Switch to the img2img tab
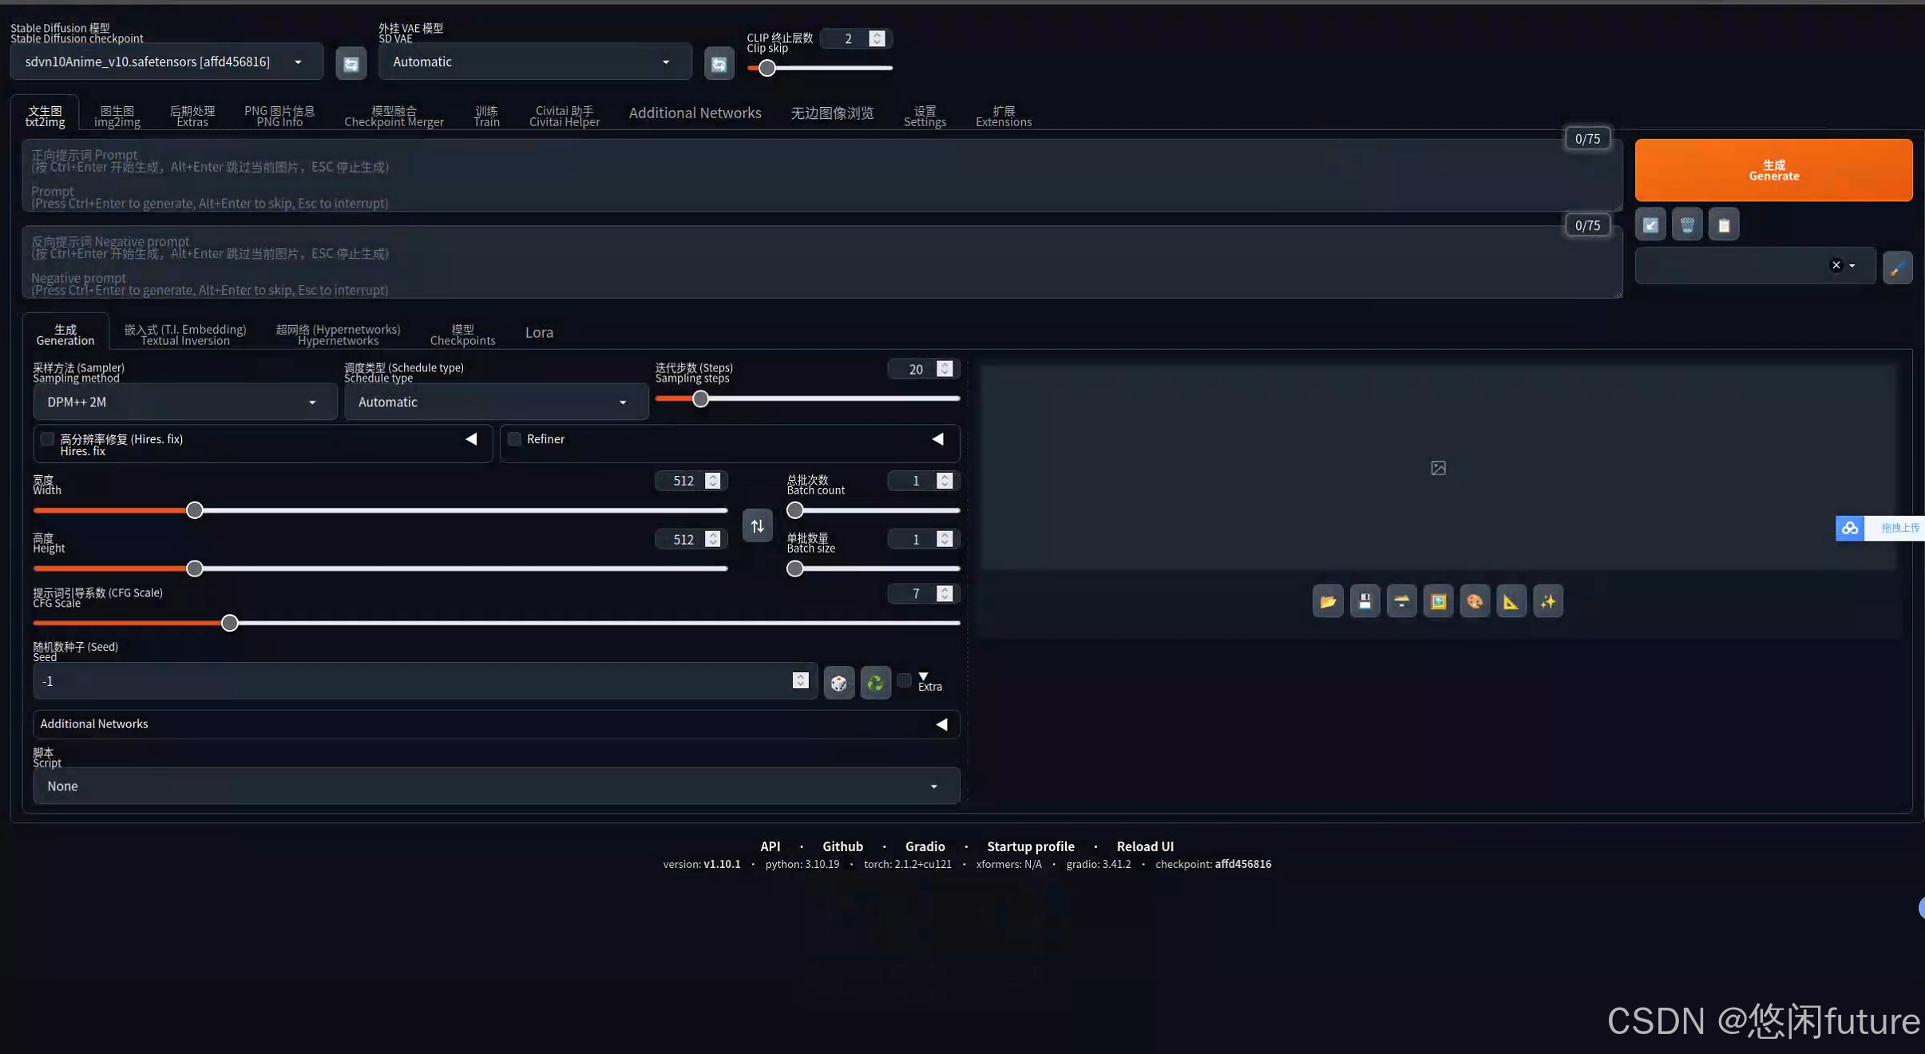The image size is (1925, 1054). point(117,116)
